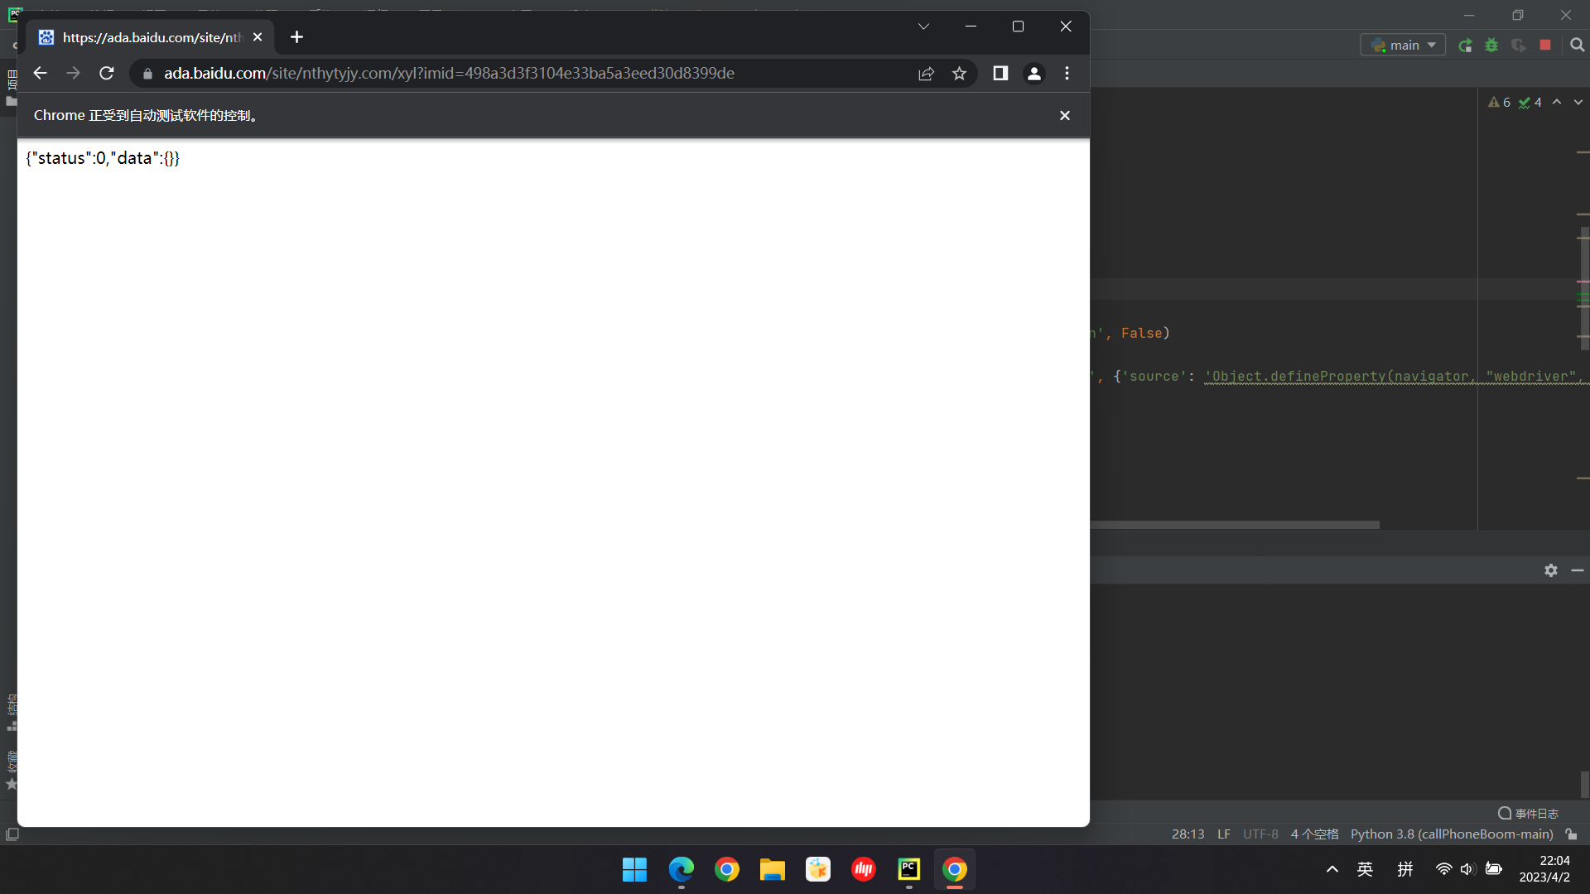Open the 'main' run configuration dropdown
The image size is (1590, 894).
(x=1404, y=45)
